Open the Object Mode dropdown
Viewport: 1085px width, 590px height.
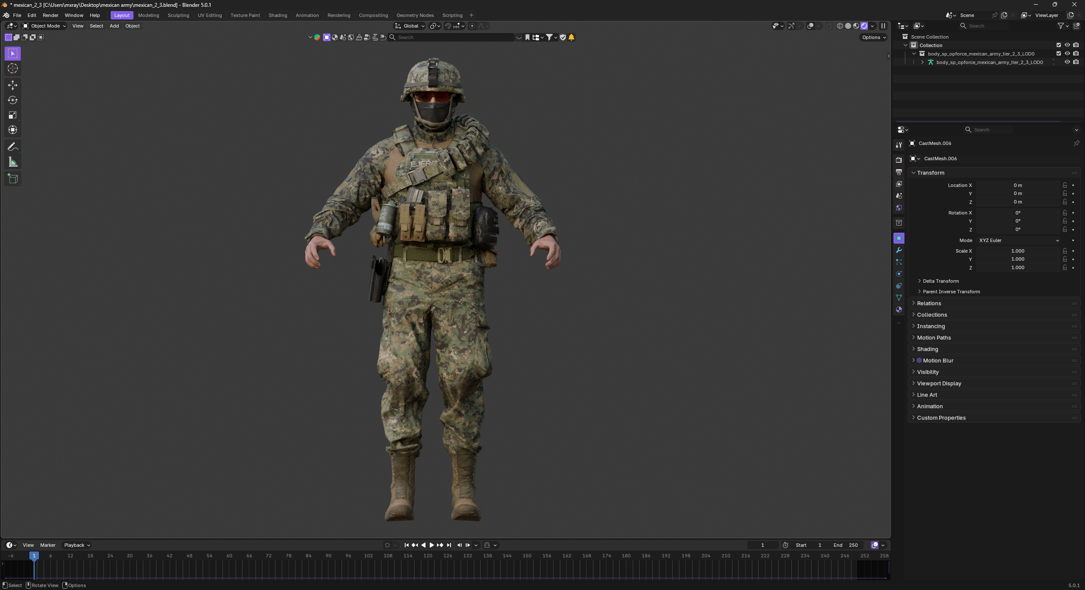[x=44, y=26]
